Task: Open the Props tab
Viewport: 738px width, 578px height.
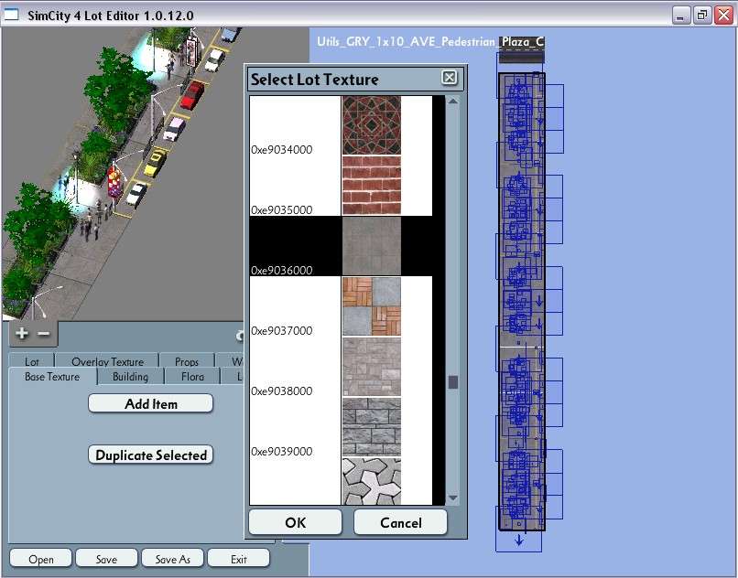Action: point(187,360)
